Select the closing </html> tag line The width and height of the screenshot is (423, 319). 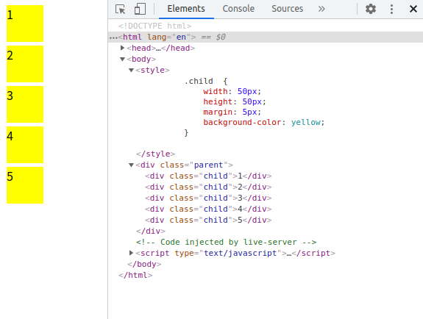coord(135,275)
